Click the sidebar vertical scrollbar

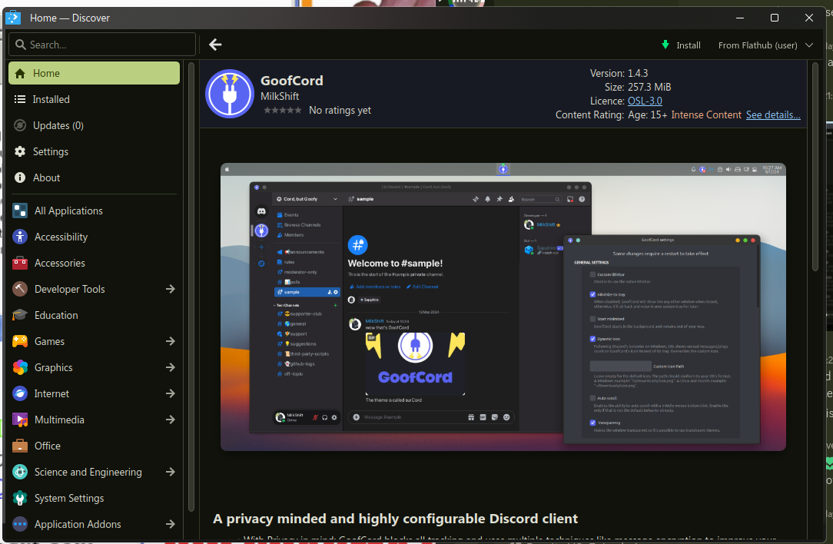[191, 287]
